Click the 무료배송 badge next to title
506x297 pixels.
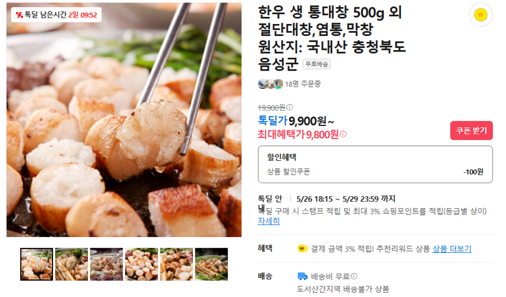point(317,64)
